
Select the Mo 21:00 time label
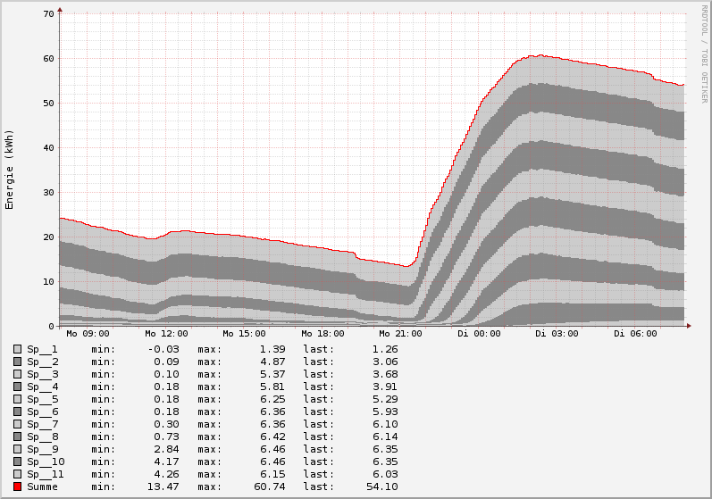[x=400, y=334]
